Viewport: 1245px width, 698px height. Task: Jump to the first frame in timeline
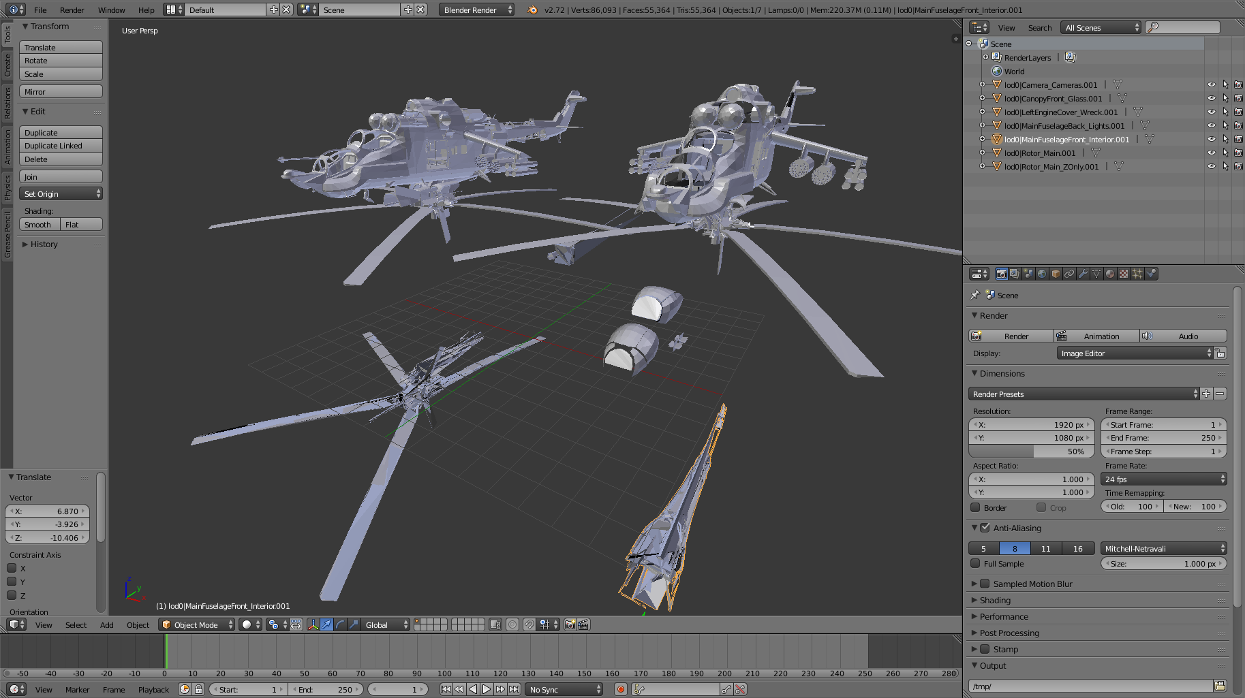tap(446, 689)
